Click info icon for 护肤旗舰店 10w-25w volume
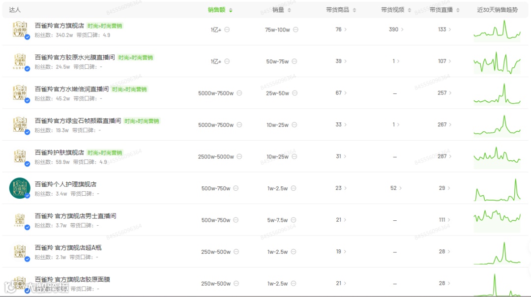This screenshot has width=531, height=297. pos(295,156)
